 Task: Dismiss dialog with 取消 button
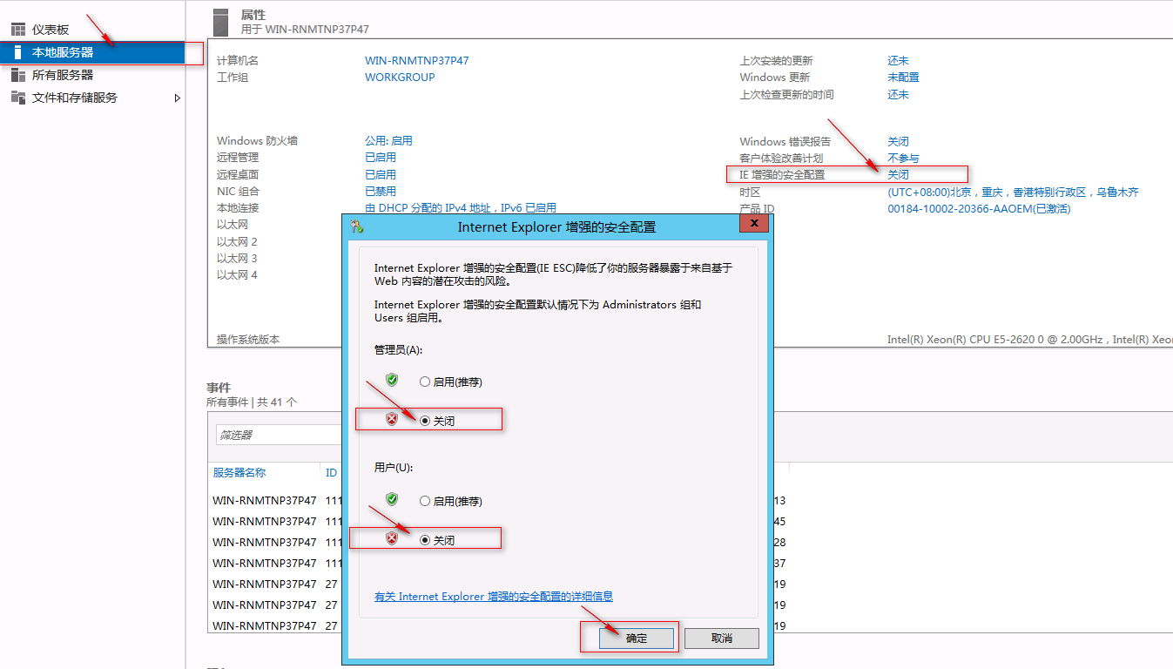(x=722, y=638)
